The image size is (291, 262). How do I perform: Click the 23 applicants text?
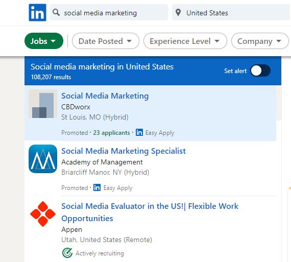click(111, 133)
